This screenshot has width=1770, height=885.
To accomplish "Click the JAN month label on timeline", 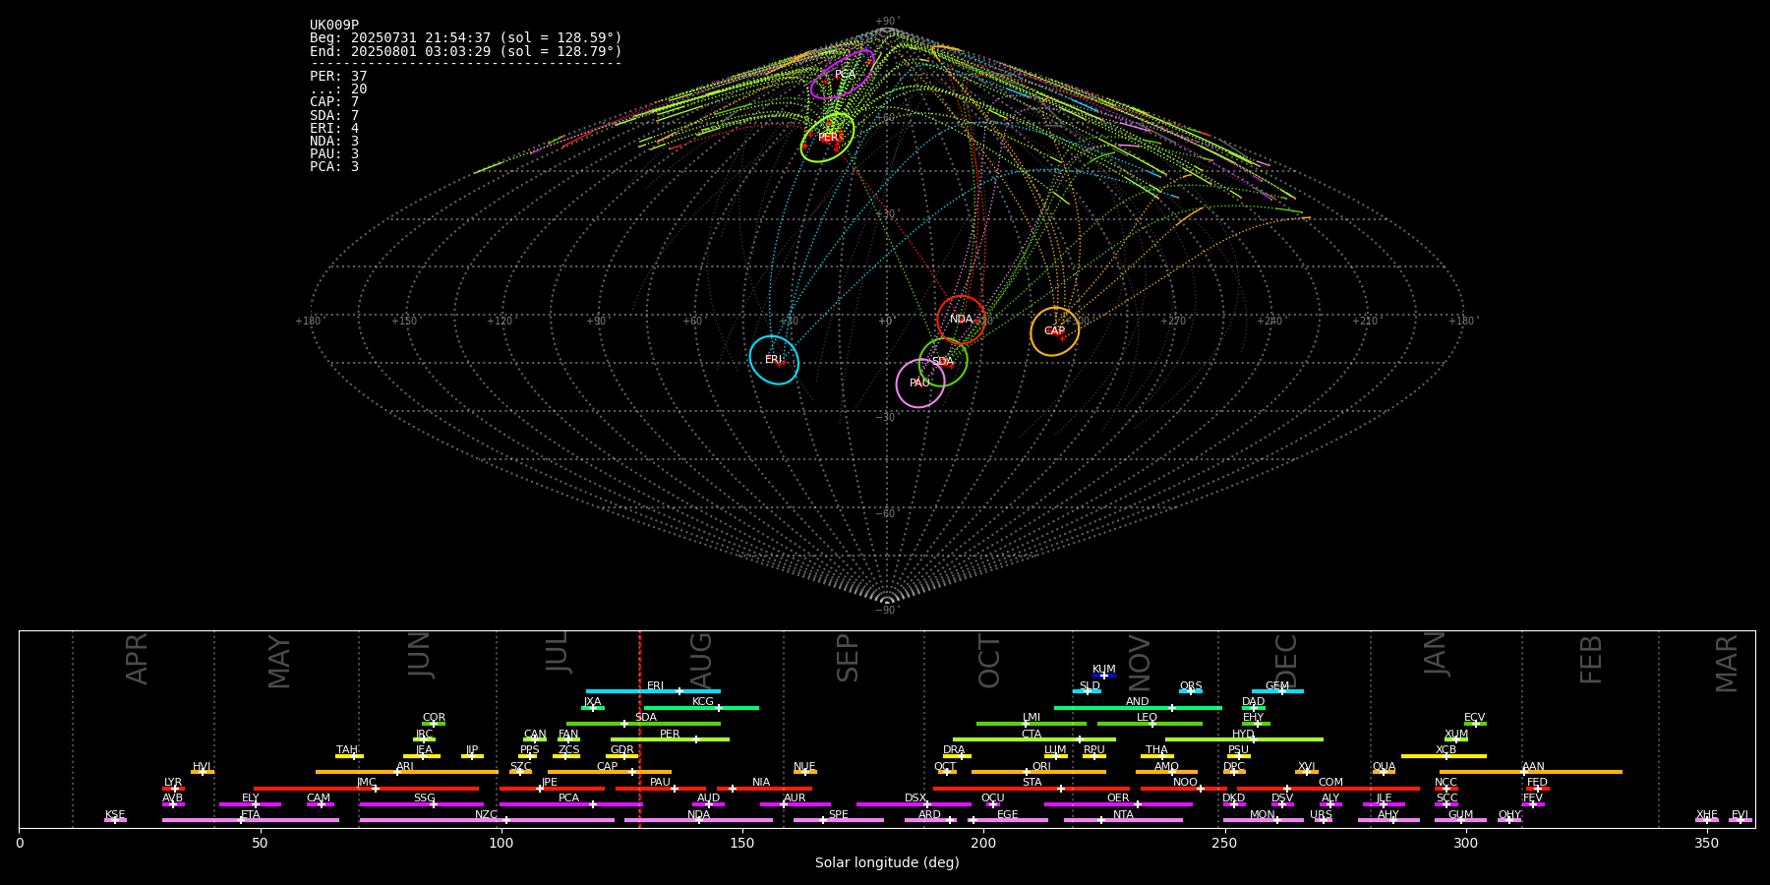I will pos(1436,654).
